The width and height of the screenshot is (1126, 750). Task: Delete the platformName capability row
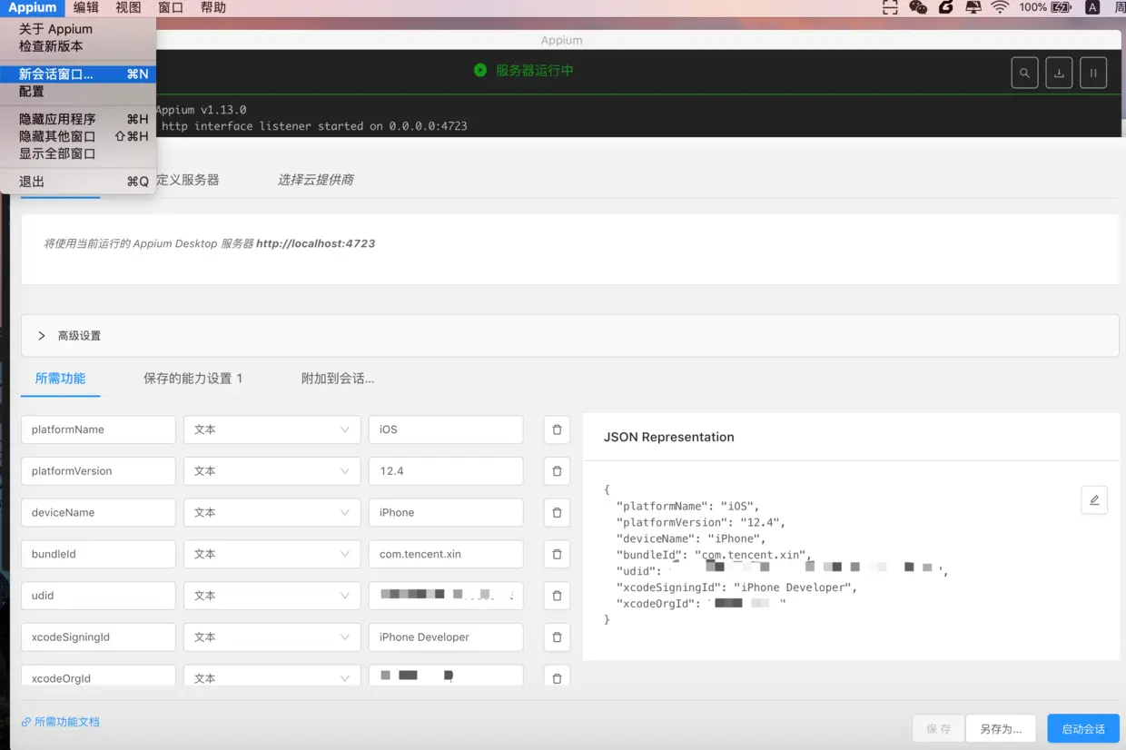click(x=557, y=429)
